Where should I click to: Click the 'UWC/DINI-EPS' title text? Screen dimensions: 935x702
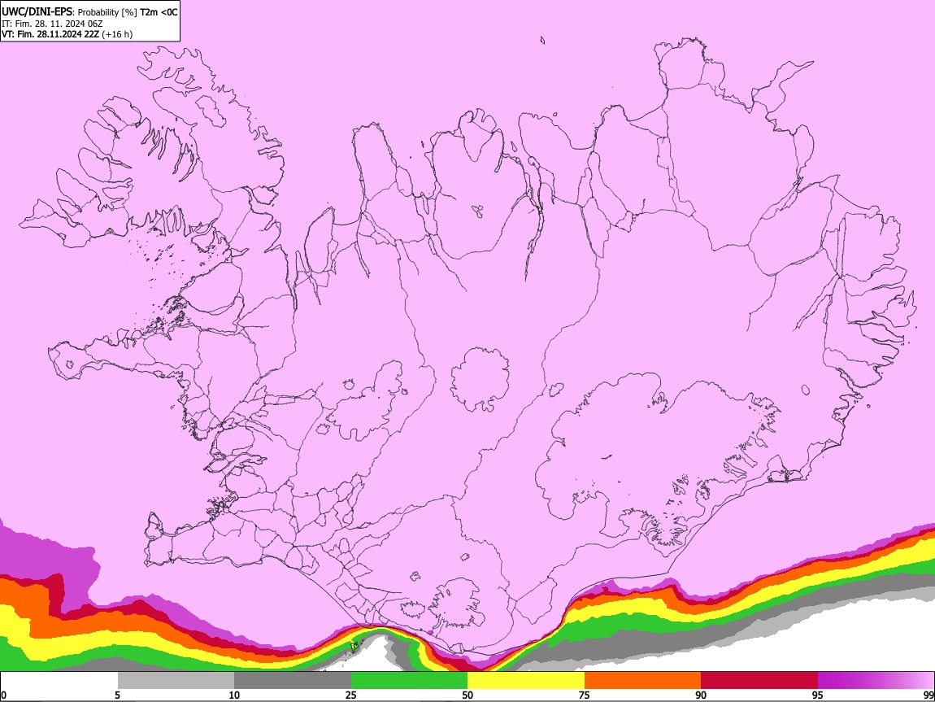pyautogui.click(x=37, y=11)
